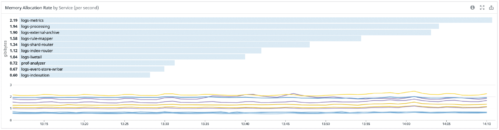This screenshot has height=130, width=499.
Task: Expand the graph to fullscreen
Action: 482,7
